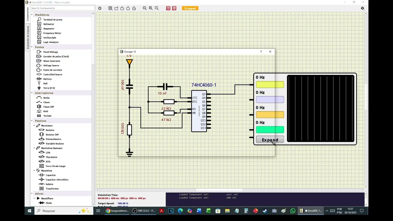Viewport: 393px width, 221px height.
Task: Close the Oscope-12 window
Action: [x=270, y=52]
